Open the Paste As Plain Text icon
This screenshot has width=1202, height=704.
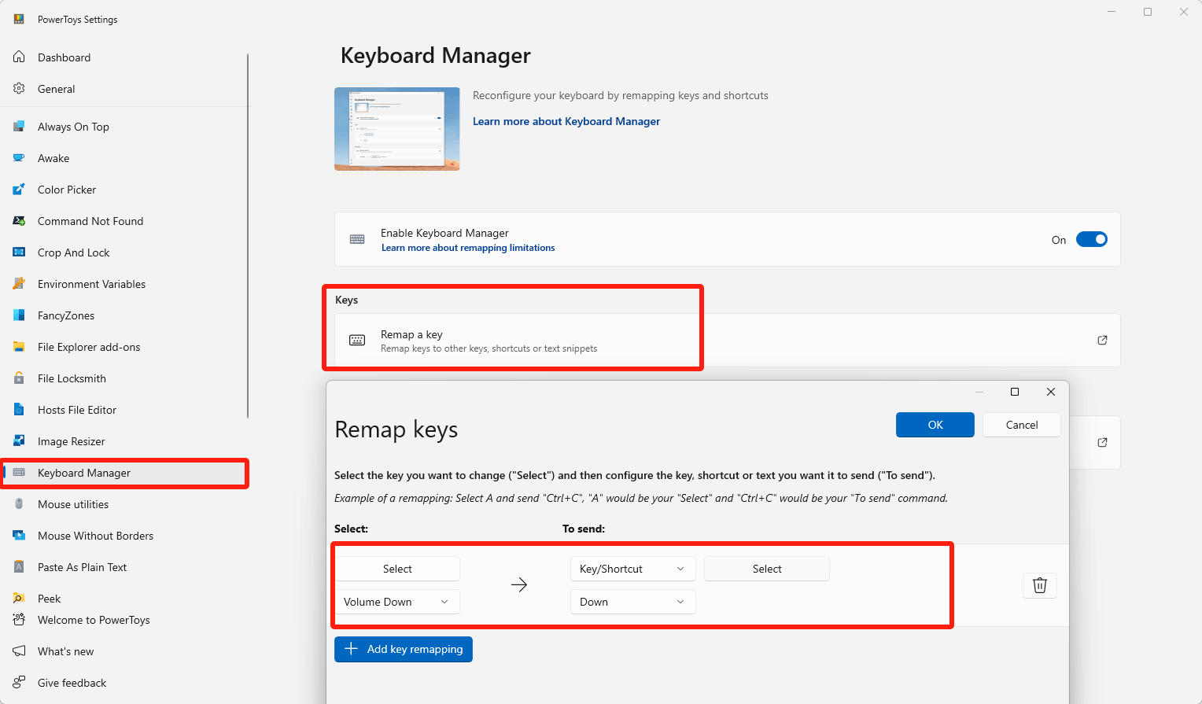pyautogui.click(x=19, y=567)
